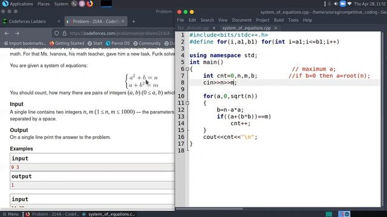The image size is (387, 217).
Task: Click the 'Input' heading on Codeforces page
Action: point(16,104)
